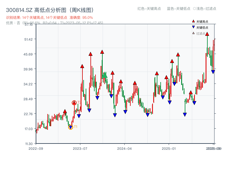This screenshot has height=179, width=238.
Task: Expand details at the T2 circled marker
Action: tap(74, 102)
